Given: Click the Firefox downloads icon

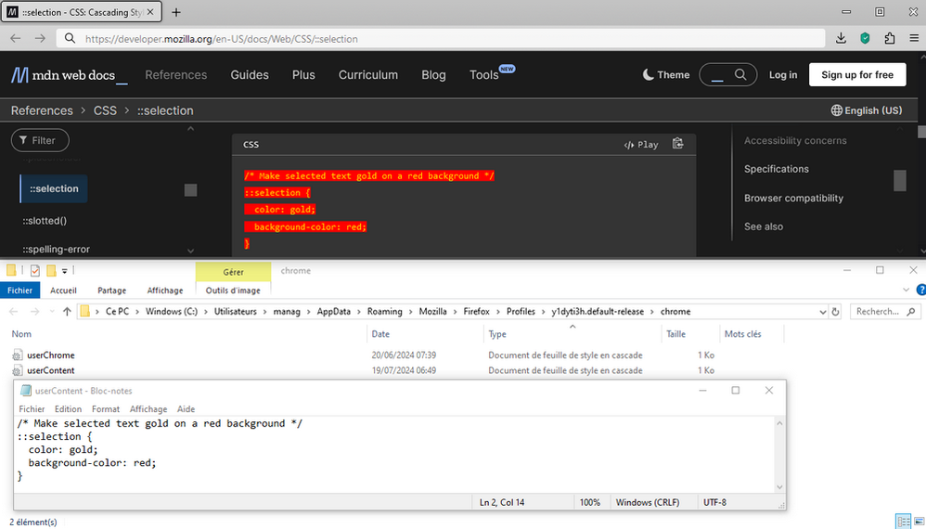Looking at the screenshot, I should coord(841,38).
